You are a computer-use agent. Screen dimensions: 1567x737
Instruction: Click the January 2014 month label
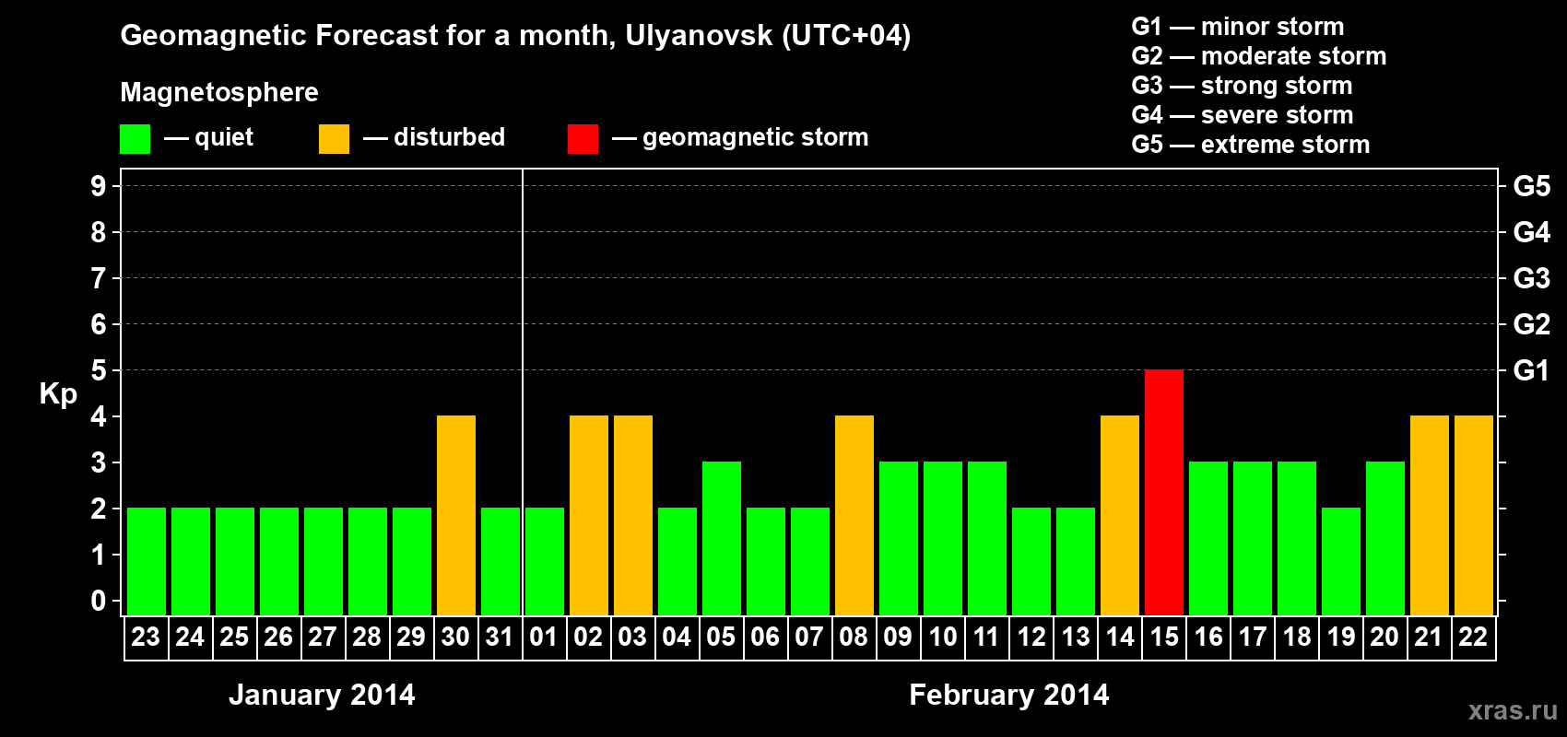(x=322, y=695)
